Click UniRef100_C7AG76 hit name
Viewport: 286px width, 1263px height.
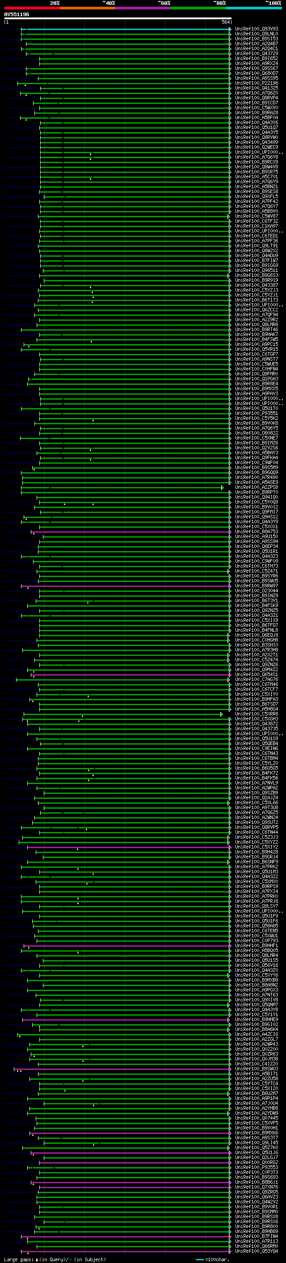(257, 680)
